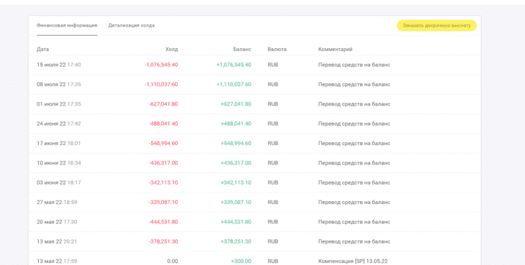Viewport: 525px width, 265px height.
Task: Click the Компенсация [SP] 13.05.22 comment
Action: (352, 261)
